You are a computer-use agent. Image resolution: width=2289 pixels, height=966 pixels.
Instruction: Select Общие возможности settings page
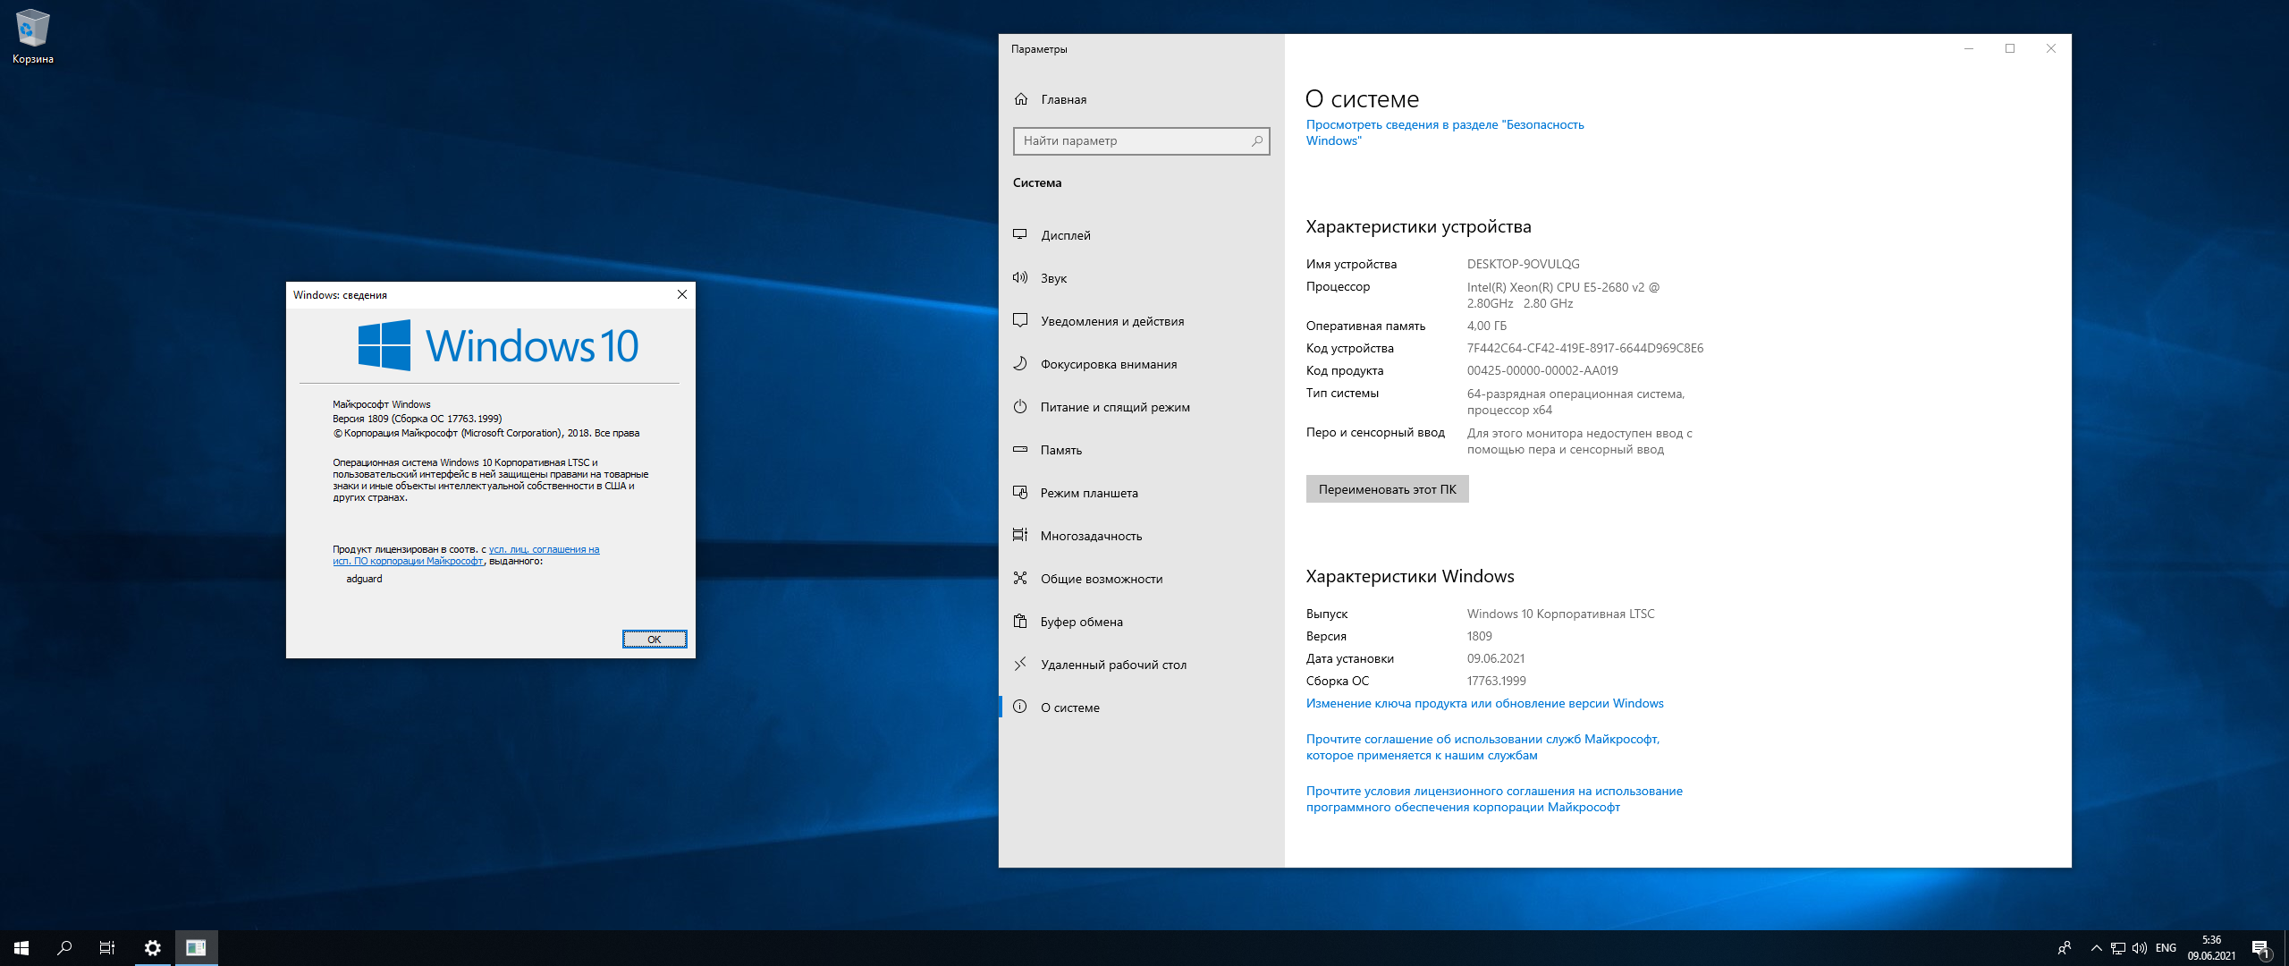pyautogui.click(x=1141, y=579)
